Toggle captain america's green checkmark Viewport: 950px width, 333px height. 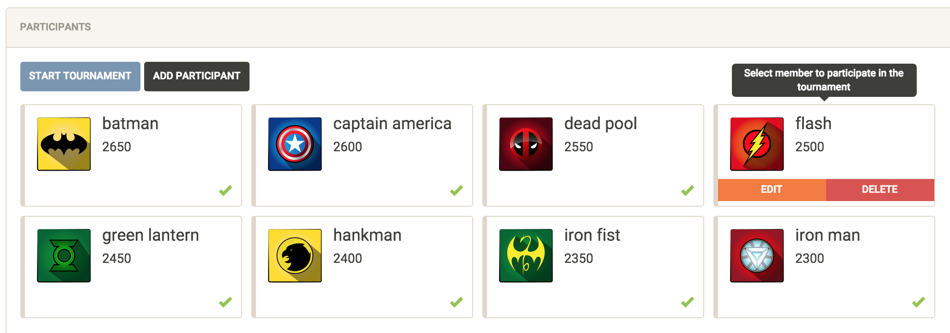pyautogui.click(x=457, y=190)
